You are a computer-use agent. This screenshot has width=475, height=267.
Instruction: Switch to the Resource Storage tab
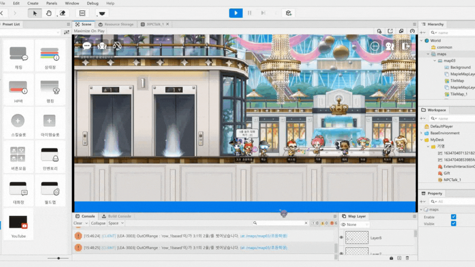pos(116,24)
